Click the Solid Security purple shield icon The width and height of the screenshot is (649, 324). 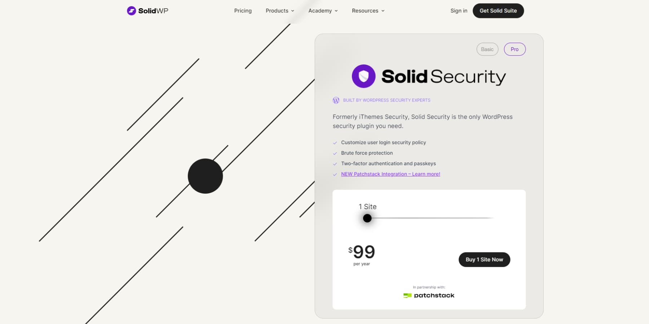click(363, 76)
